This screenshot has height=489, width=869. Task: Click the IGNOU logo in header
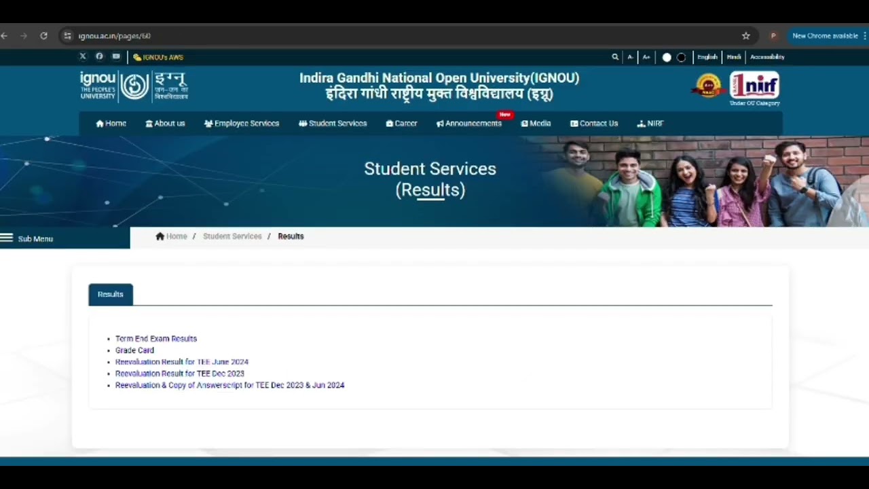pos(134,86)
